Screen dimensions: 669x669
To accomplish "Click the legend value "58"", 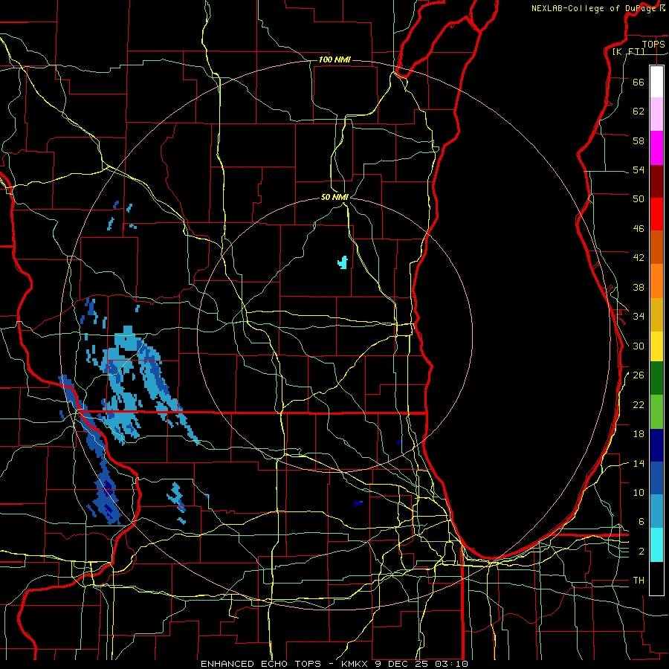I will [639, 140].
